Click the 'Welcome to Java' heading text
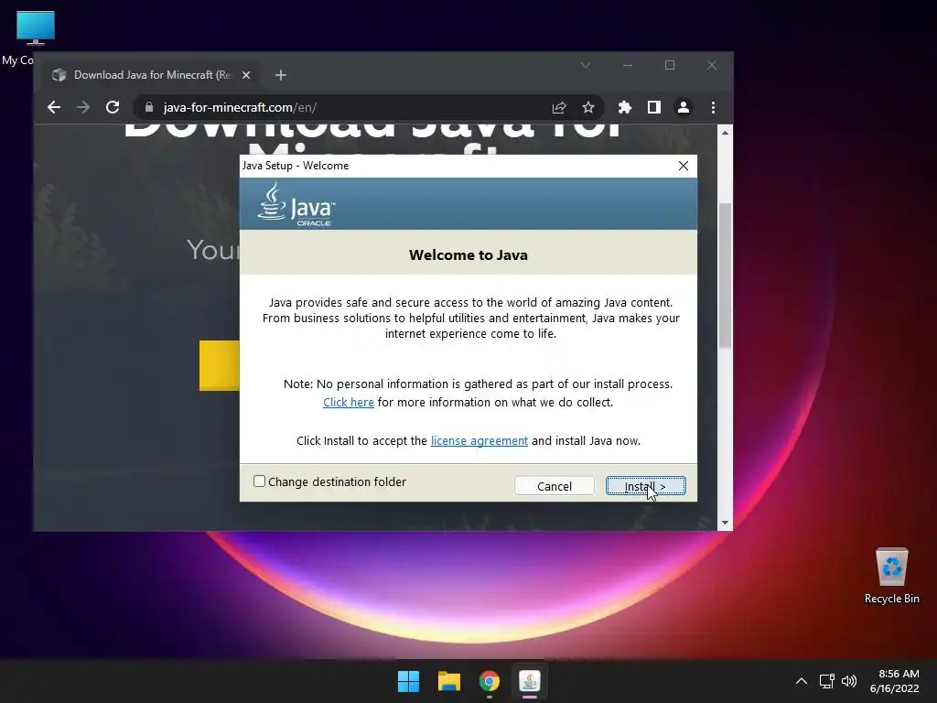Image resolution: width=937 pixels, height=703 pixels. pyautogui.click(x=468, y=255)
